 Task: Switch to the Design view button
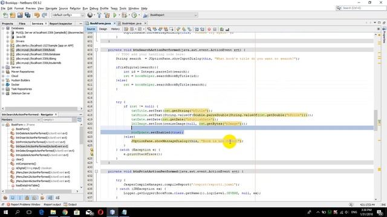tap(103, 29)
